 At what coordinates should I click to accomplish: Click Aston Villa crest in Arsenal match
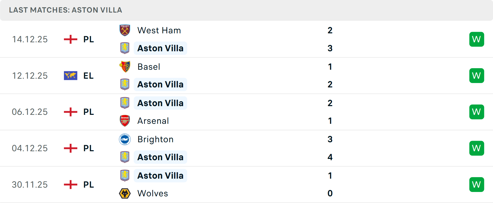125,103
